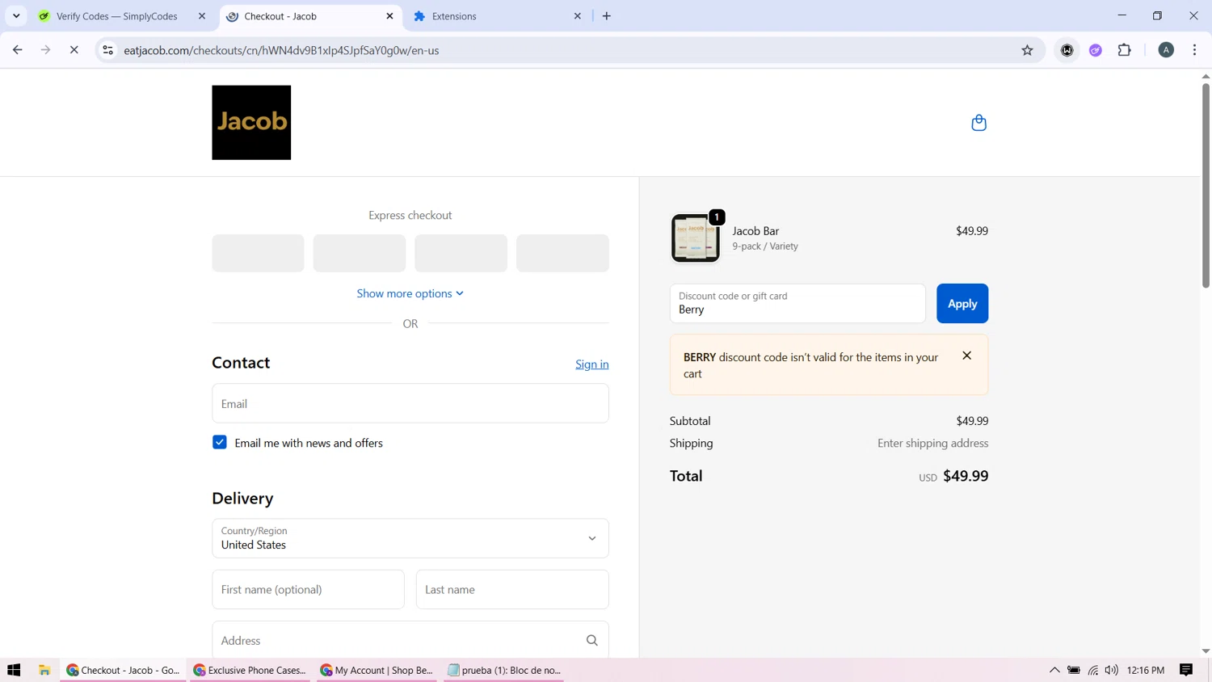The width and height of the screenshot is (1212, 682).
Task: Click the Contact heading
Action: click(241, 363)
